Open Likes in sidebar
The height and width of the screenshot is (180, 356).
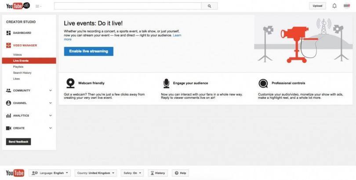(16, 79)
